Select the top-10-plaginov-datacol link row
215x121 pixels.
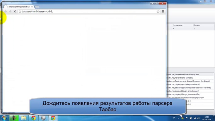(190, 84)
